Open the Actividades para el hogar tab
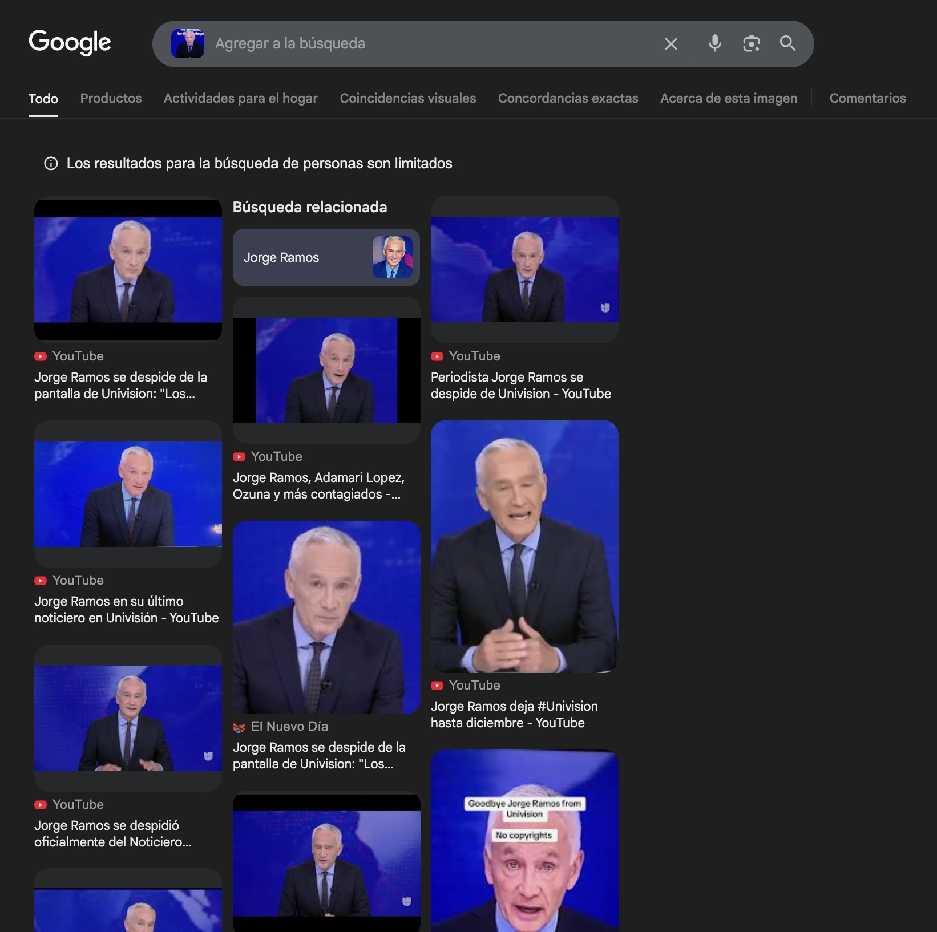 pyautogui.click(x=241, y=98)
